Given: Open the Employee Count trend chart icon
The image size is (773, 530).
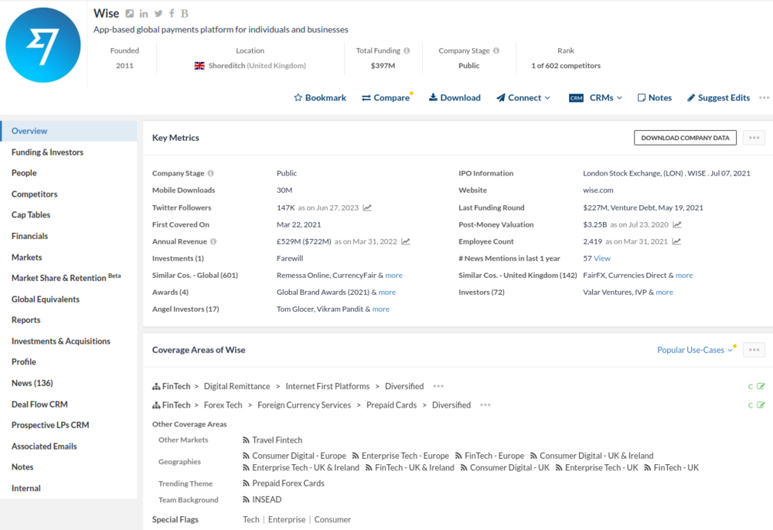Looking at the screenshot, I should tap(676, 241).
